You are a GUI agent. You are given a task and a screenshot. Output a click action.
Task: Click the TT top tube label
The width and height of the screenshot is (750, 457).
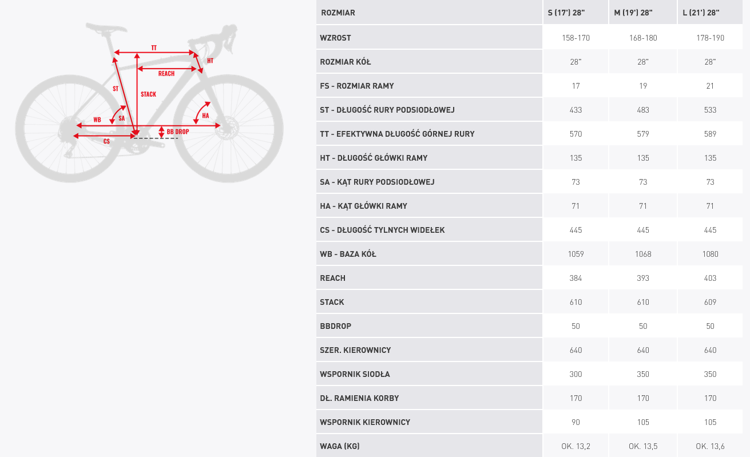(154, 47)
